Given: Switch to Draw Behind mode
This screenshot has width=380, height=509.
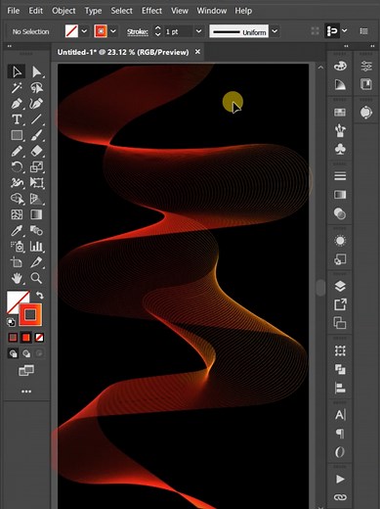Looking at the screenshot, I should coord(26,353).
